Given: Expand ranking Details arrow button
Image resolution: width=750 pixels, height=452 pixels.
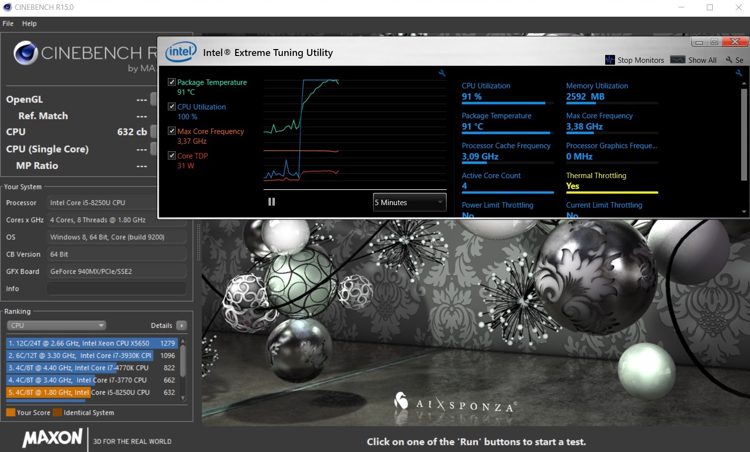Looking at the screenshot, I should 181,325.
